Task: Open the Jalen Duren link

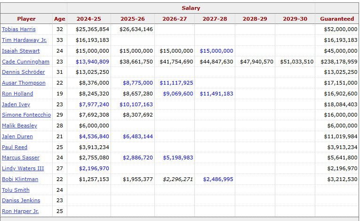Action: 17,136
